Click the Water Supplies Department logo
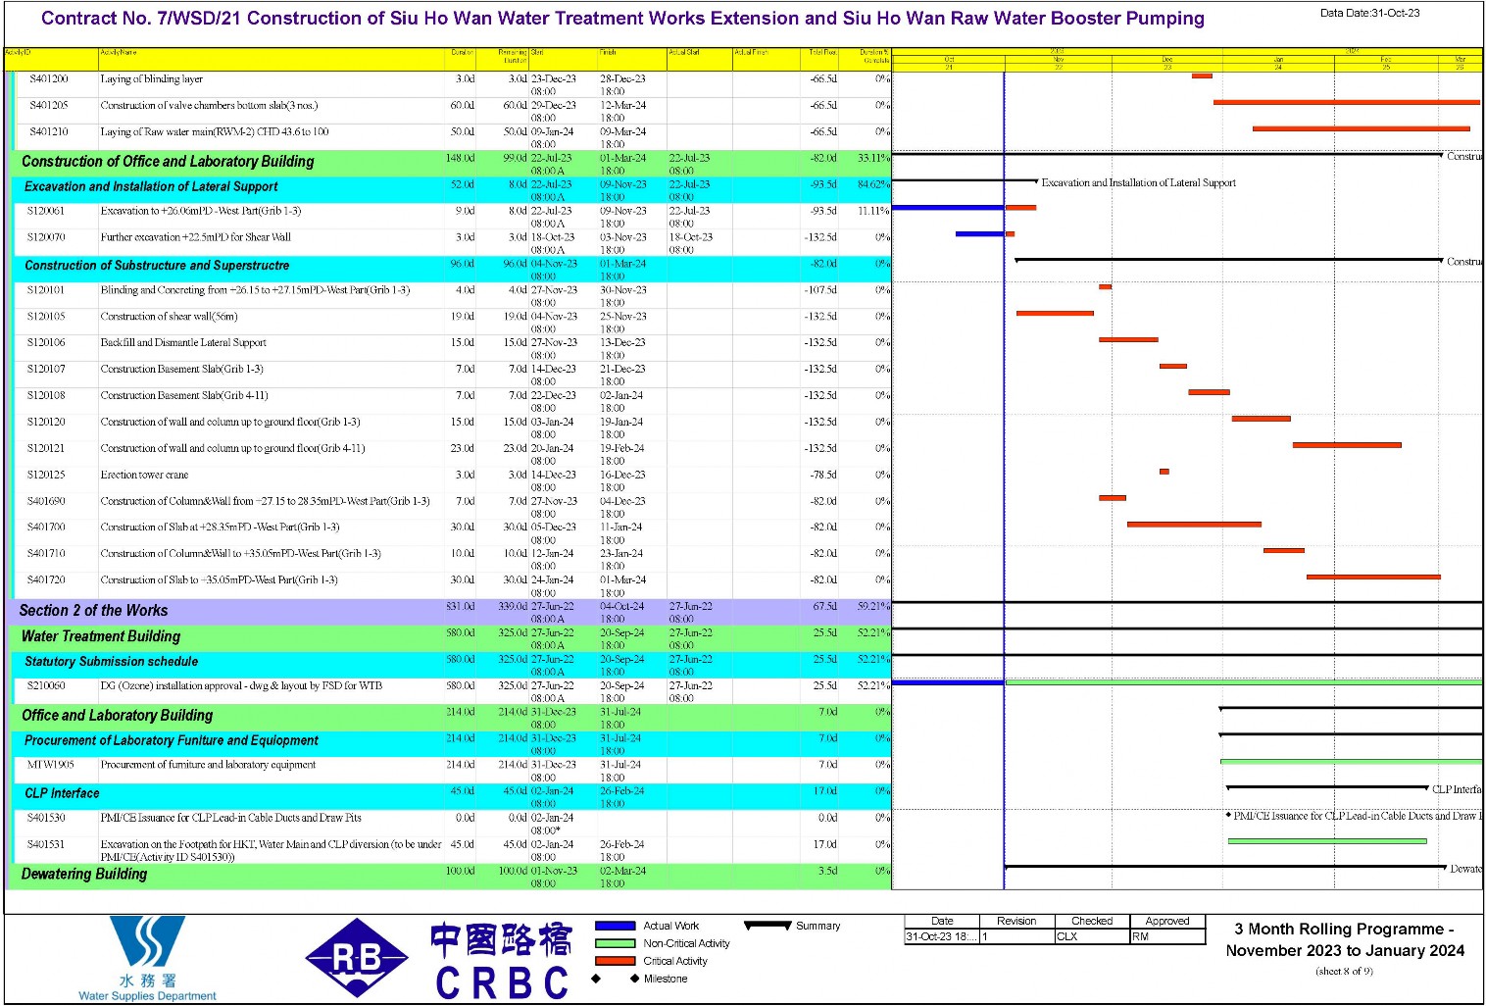Image resolution: width=1486 pixels, height=1006 pixels. coord(147,959)
